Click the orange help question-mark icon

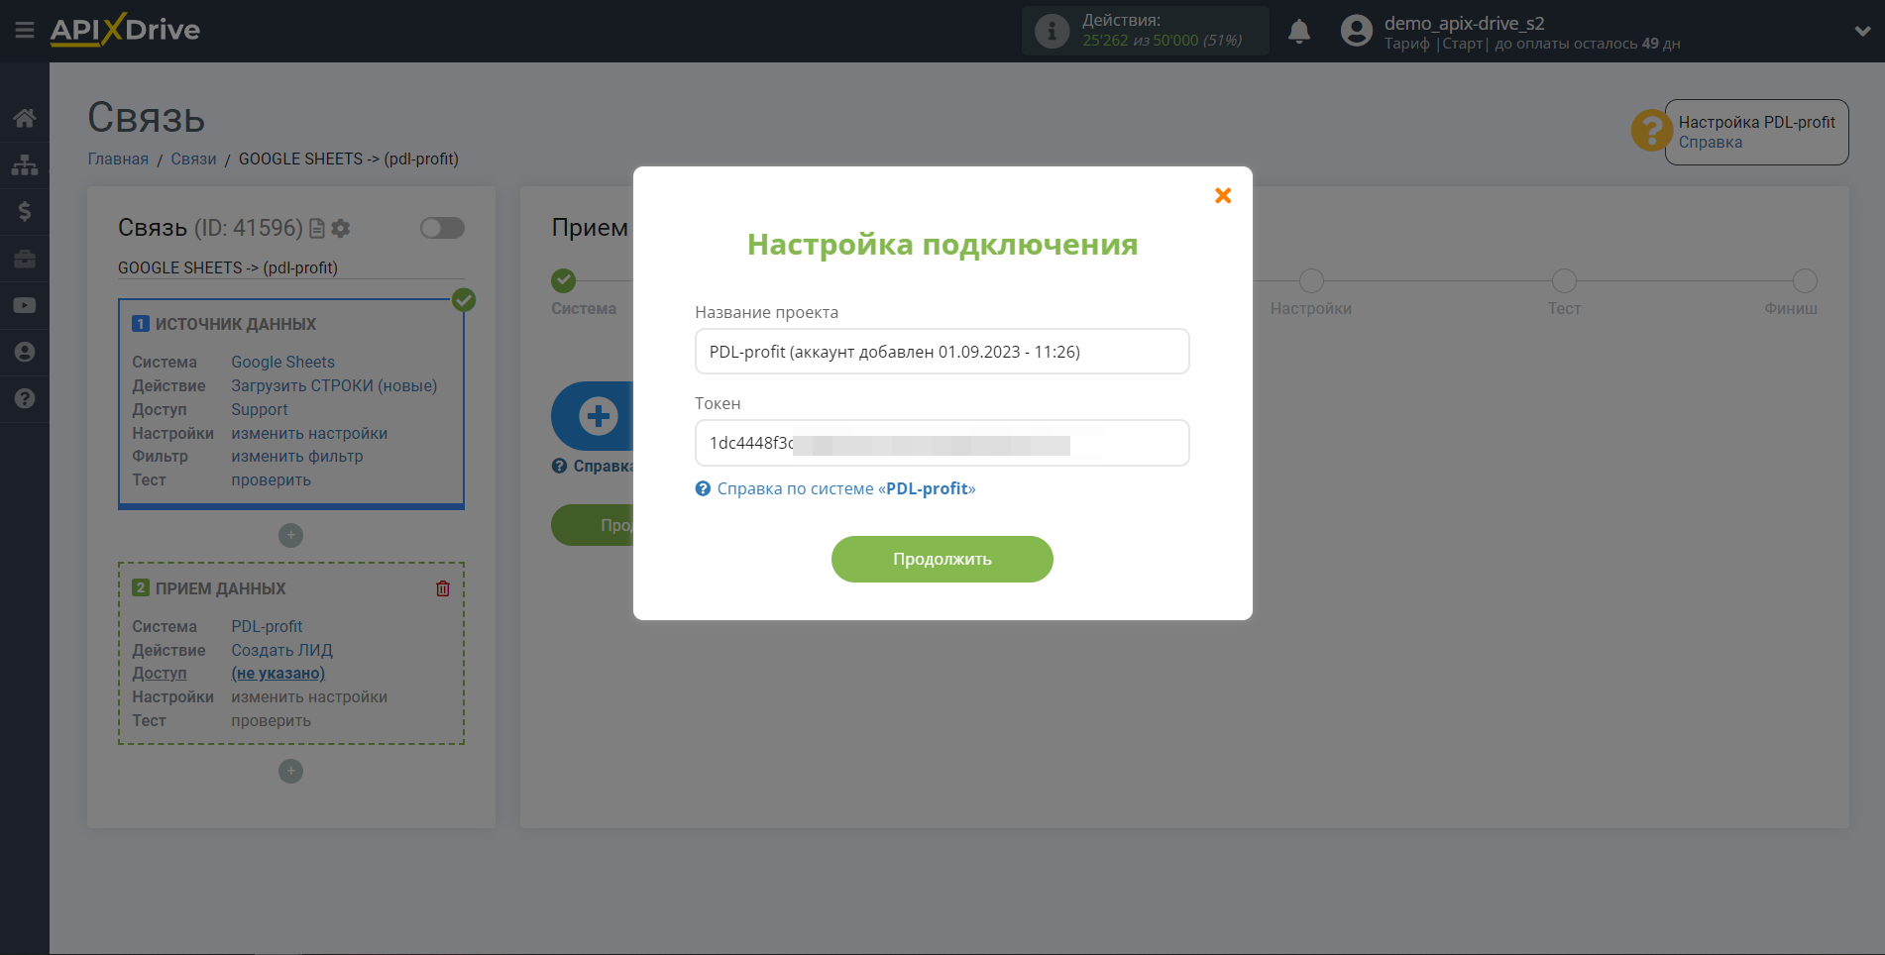1651,130
